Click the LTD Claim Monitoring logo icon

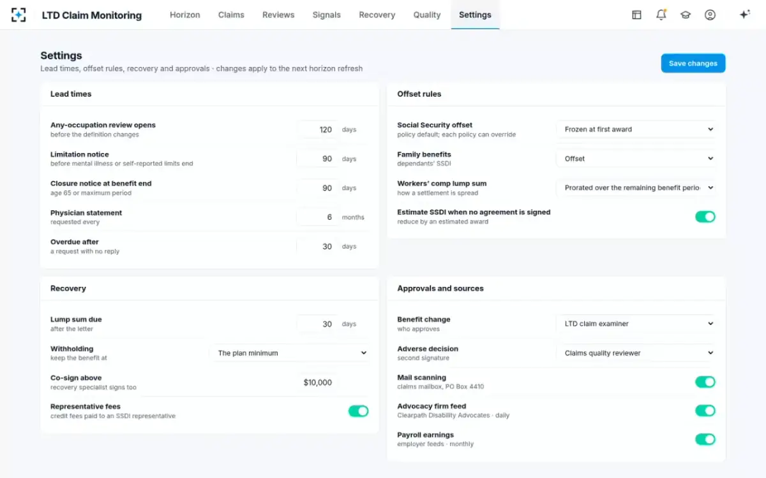(x=19, y=15)
